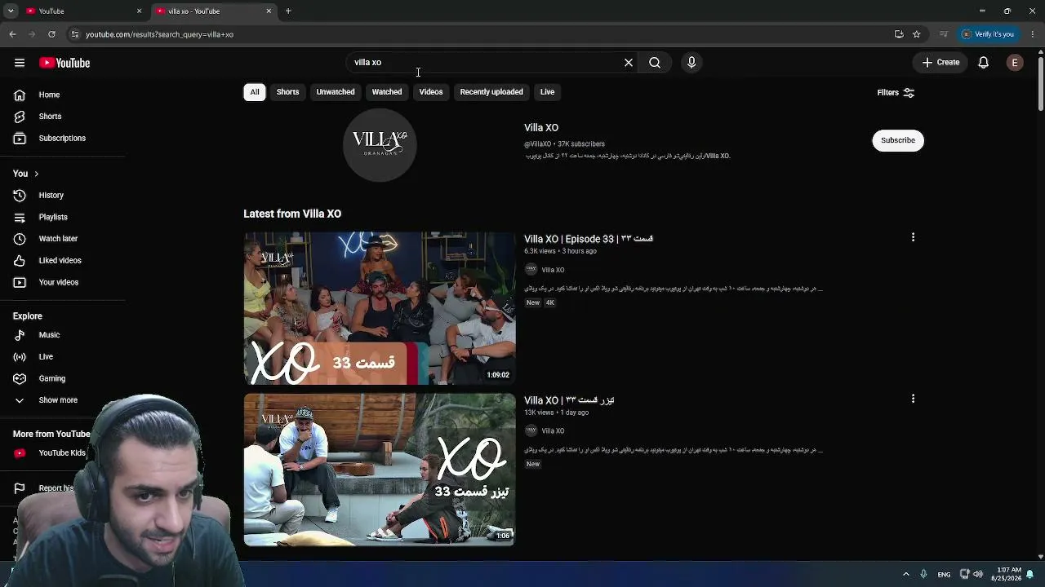This screenshot has height=587, width=1045.
Task: Subscribe to the Villa XO channel
Action: point(898,140)
